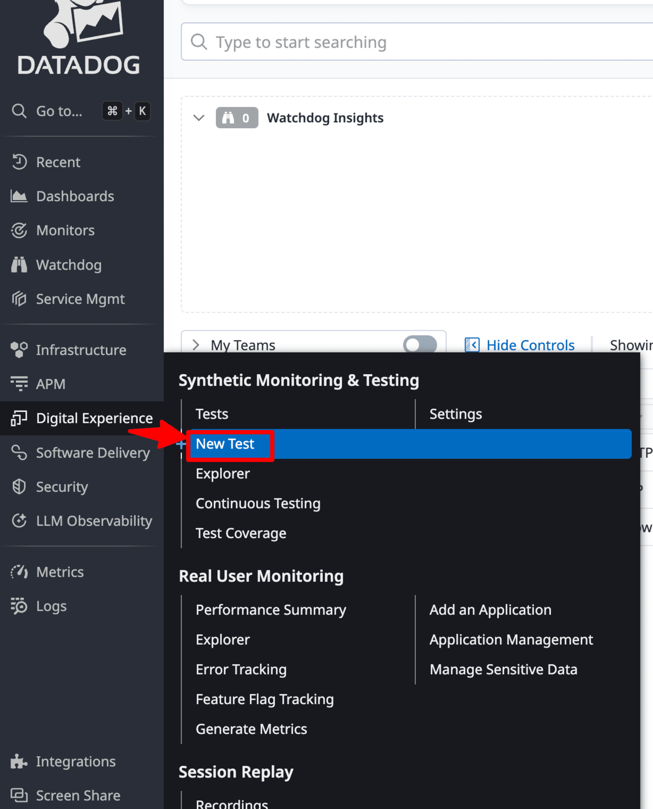
Task: Select Add an Application
Action: click(x=491, y=610)
